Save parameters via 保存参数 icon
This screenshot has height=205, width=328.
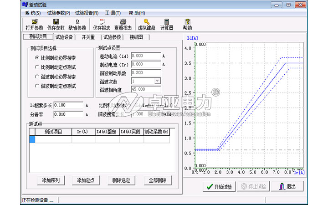[x=56, y=25]
